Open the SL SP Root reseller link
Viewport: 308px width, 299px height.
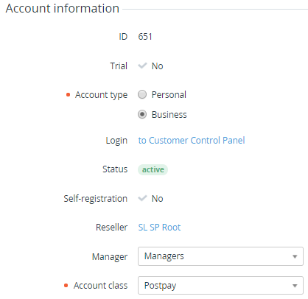pyautogui.click(x=159, y=228)
